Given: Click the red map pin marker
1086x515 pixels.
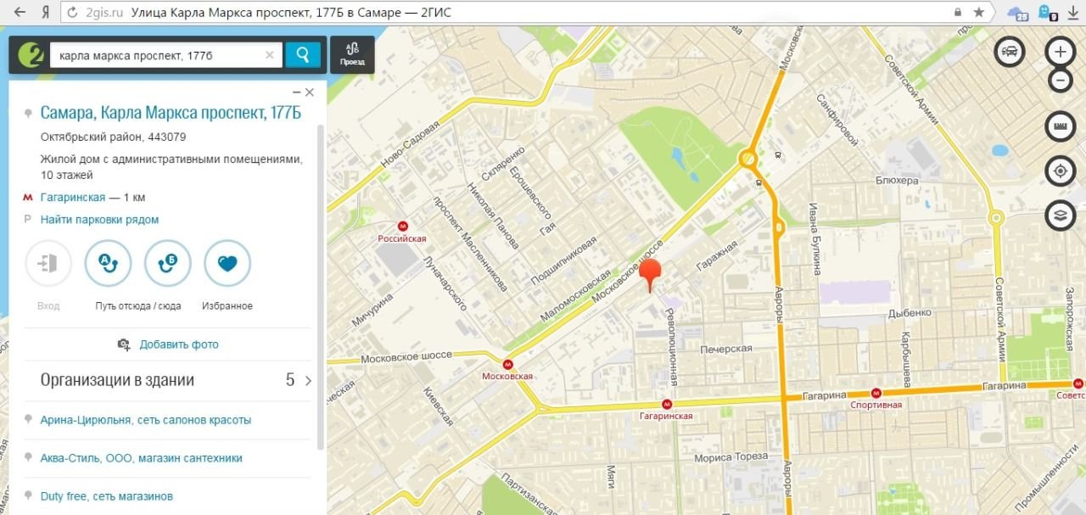Looking at the screenshot, I should pos(651,273).
